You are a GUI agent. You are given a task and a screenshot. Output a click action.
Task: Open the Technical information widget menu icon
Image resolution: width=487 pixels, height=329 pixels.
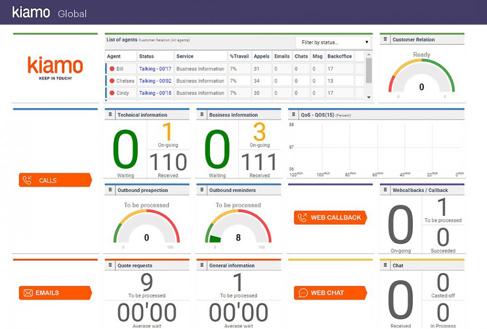coord(110,115)
